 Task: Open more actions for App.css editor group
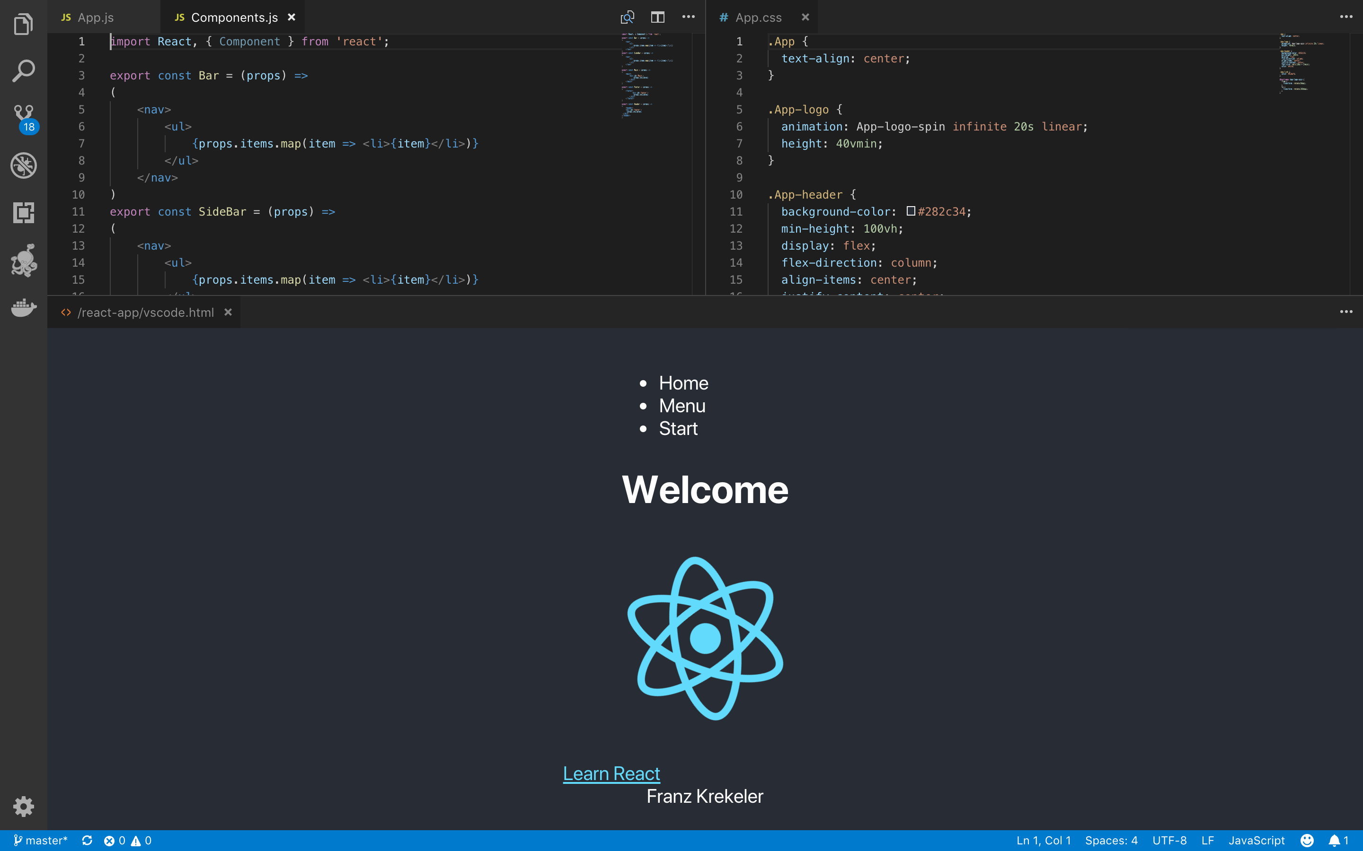(x=1345, y=17)
